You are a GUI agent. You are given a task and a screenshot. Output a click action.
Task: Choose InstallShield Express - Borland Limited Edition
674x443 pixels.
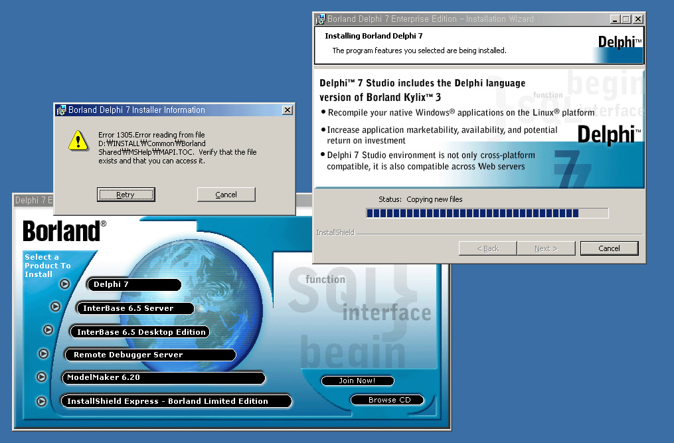[175, 401]
